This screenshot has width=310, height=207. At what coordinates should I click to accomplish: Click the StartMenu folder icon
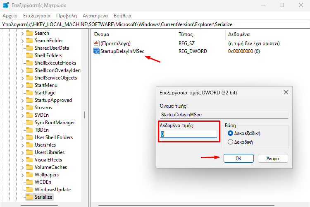29,85
